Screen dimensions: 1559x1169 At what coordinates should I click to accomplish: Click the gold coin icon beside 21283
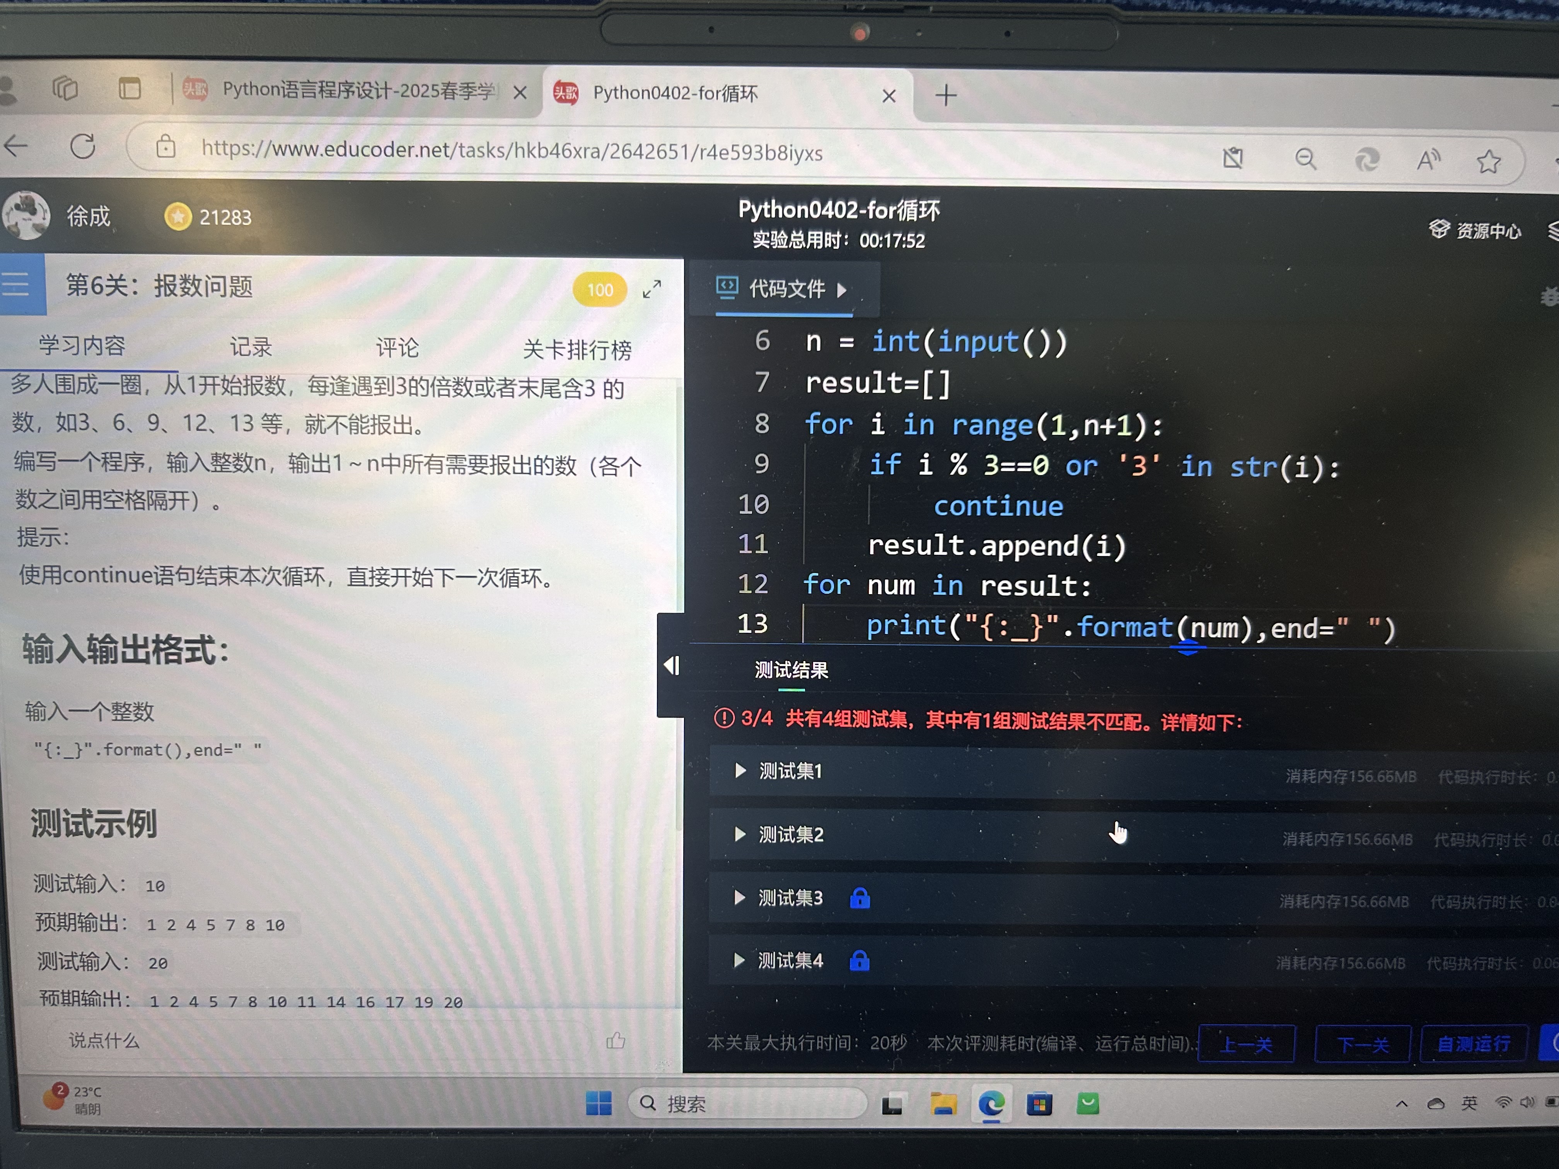coord(177,216)
